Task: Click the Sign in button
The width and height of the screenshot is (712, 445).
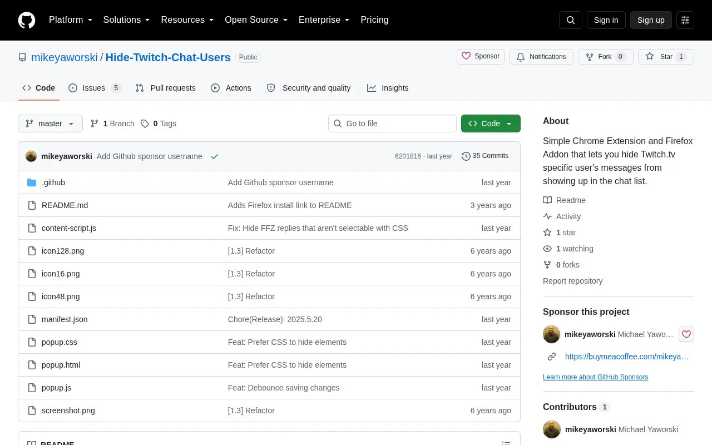Action: click(x=606, y=20)
